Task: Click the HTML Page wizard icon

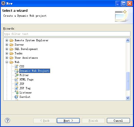Action: [16, 80]
